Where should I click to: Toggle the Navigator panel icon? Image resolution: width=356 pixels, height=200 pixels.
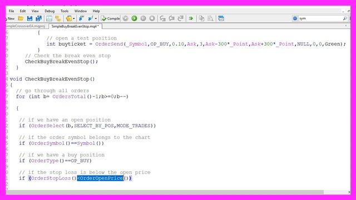tap(49, 18)
